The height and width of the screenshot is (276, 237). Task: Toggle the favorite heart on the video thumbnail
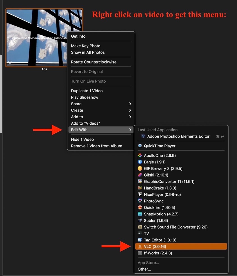tap(10, 62)
